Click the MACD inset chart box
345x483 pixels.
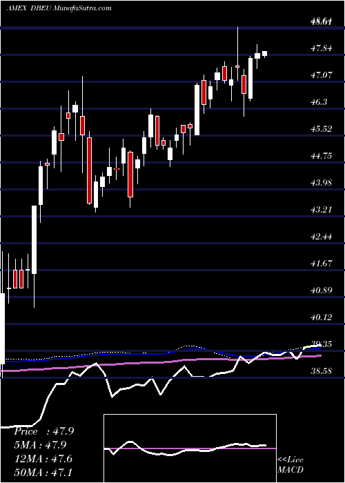point(190,448)
